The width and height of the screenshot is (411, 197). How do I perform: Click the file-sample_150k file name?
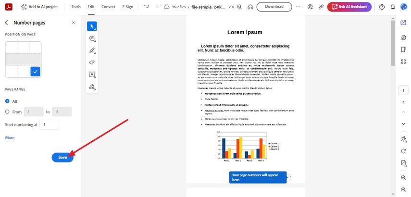208,7
